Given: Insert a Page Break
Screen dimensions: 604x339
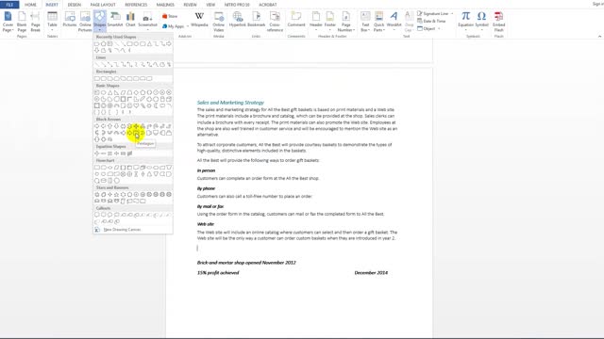Looking at the screenshot, I should [x=36, y=22].
